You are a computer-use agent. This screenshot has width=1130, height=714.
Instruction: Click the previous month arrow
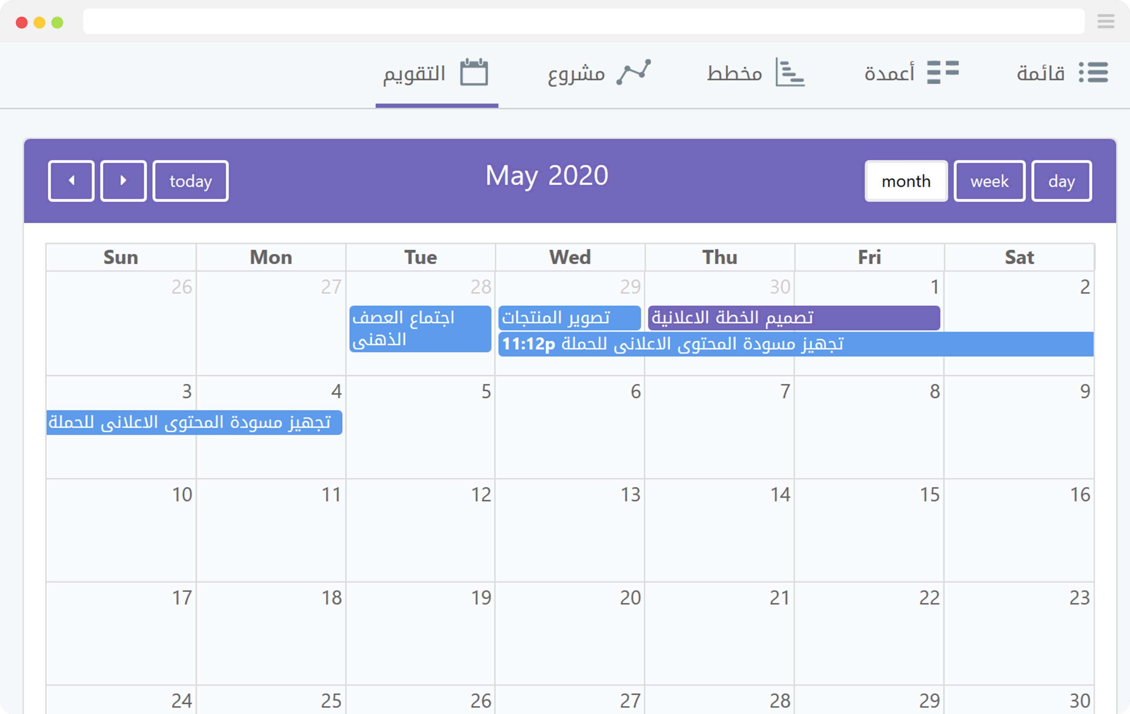[x=71, y=180]
